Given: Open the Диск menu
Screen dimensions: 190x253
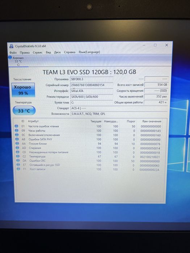Looking at the screenshot, I should pyautogui.click(x=57, y=52).
